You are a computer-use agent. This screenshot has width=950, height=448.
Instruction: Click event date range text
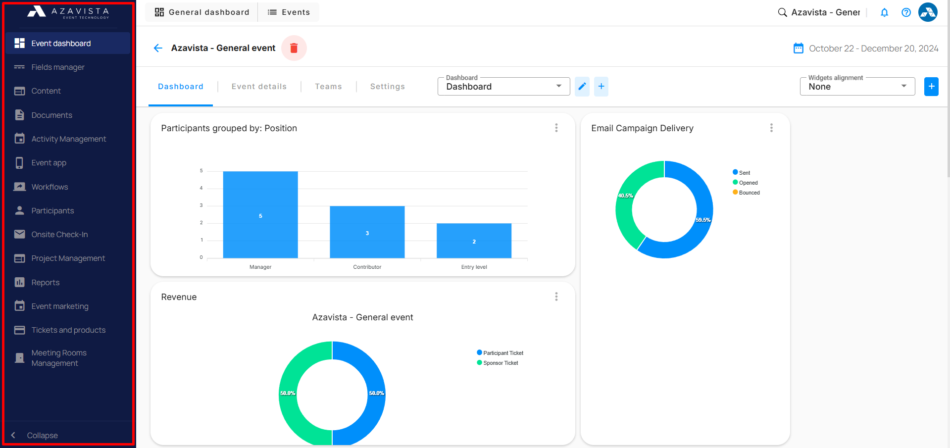pos(874,48)
